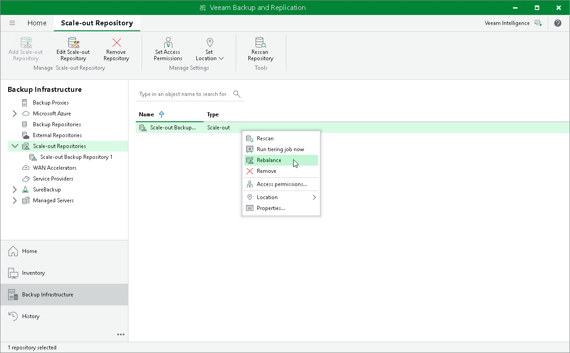Viewport: 570px width, 353px height.
Task: Click Remove Repository red X button
Action: [x=116, y=49]
